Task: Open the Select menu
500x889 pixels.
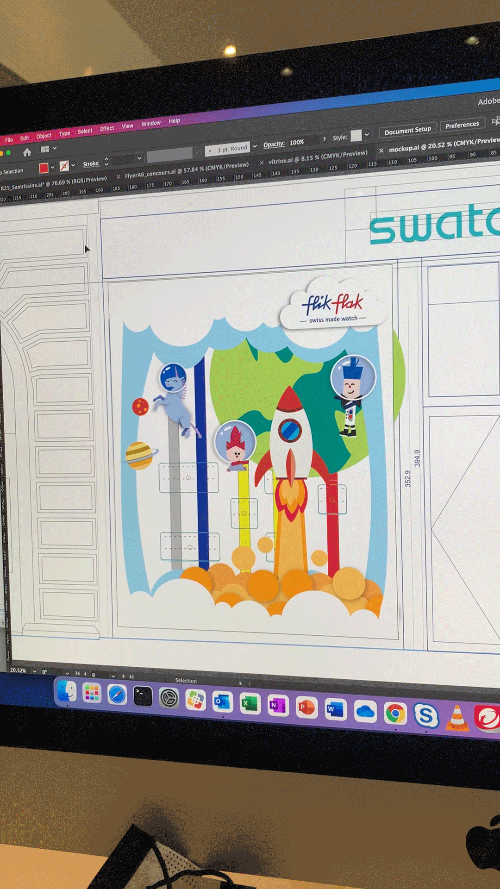Action: click(x=85, y=131)
